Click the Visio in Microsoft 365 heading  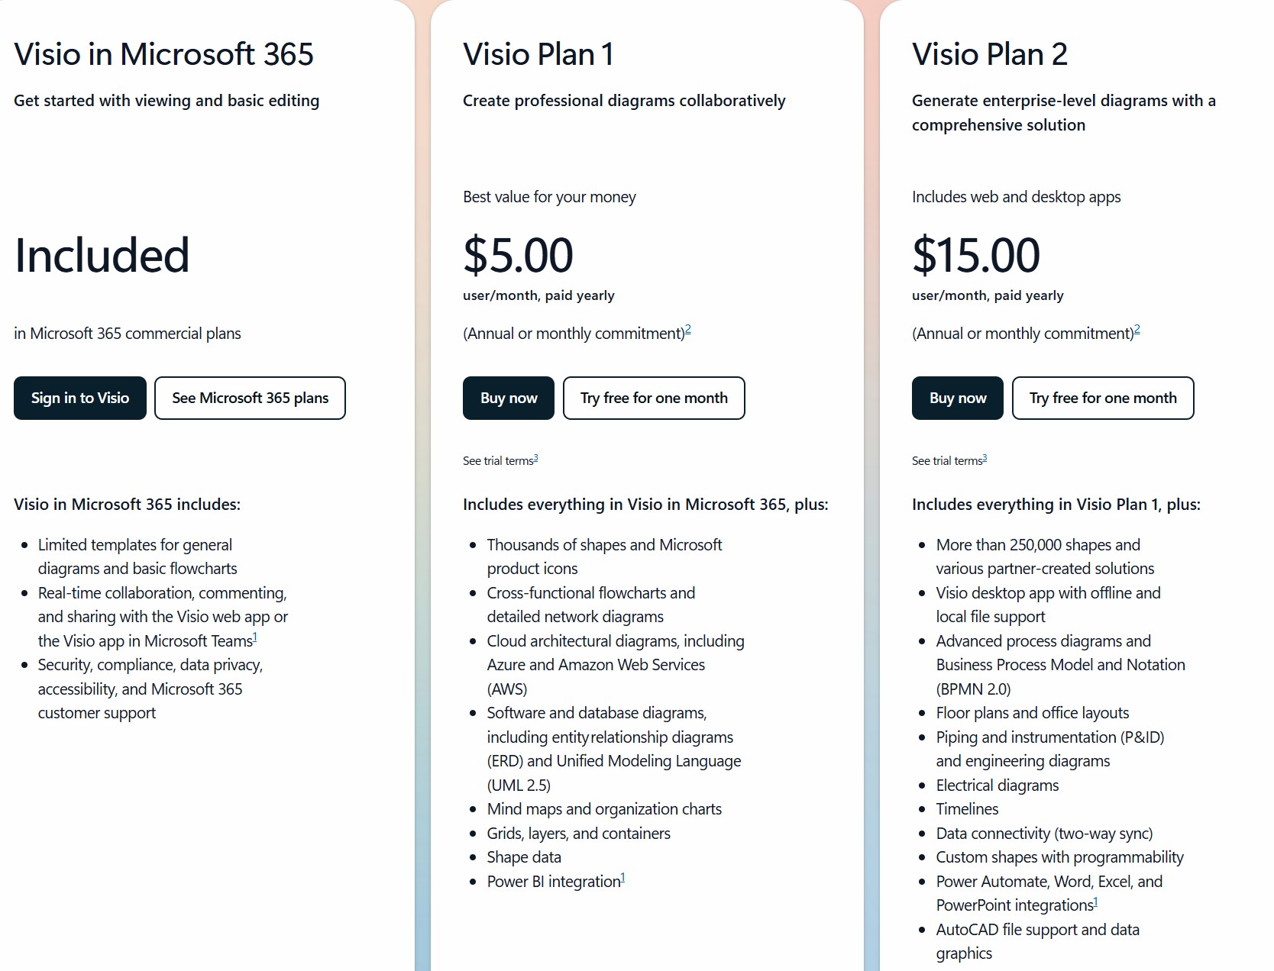165,53
